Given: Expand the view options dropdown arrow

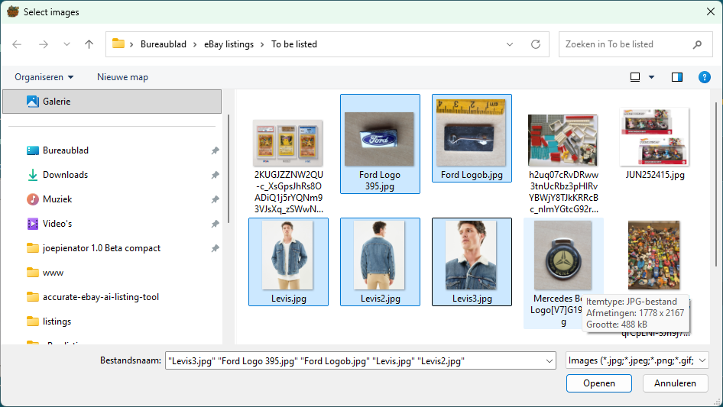Looking at the screenshot, I should pos(652,77).
